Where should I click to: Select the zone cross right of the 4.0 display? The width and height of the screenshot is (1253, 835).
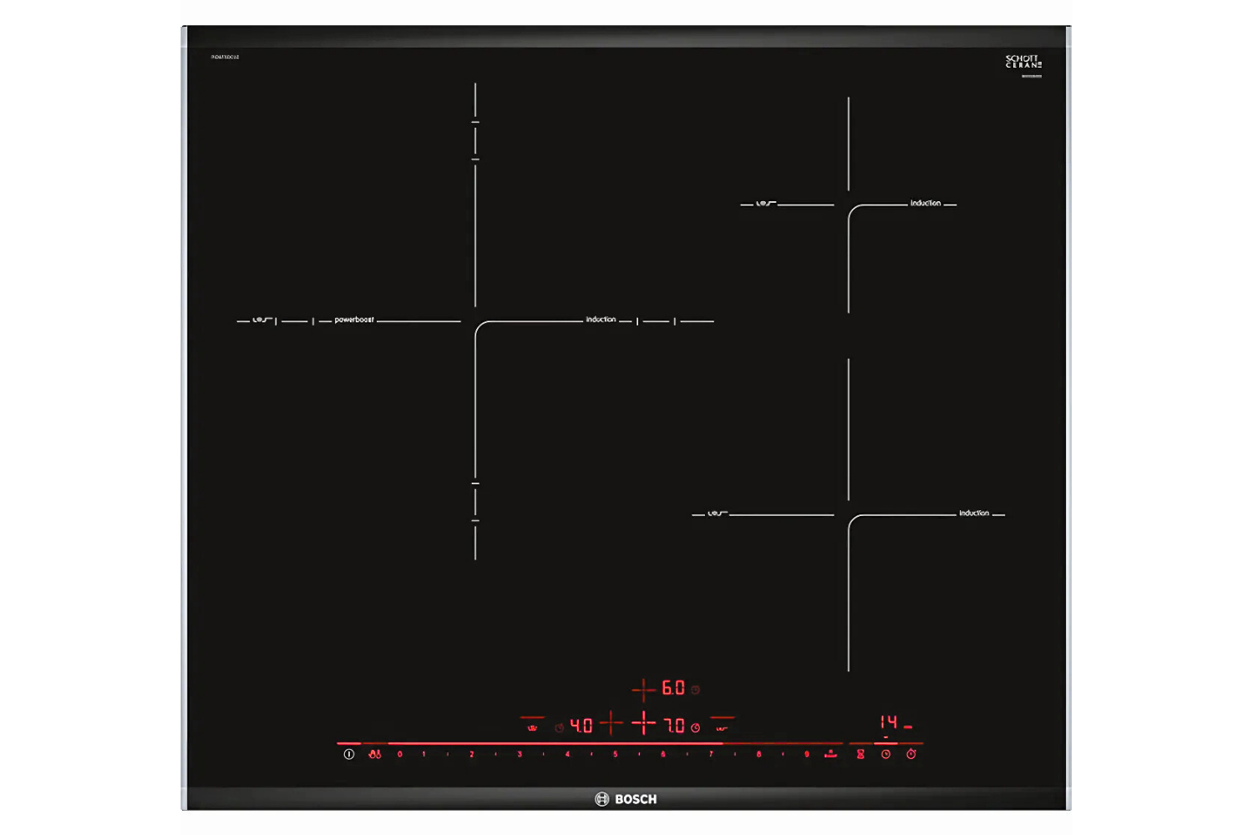[x=611, y=723]
